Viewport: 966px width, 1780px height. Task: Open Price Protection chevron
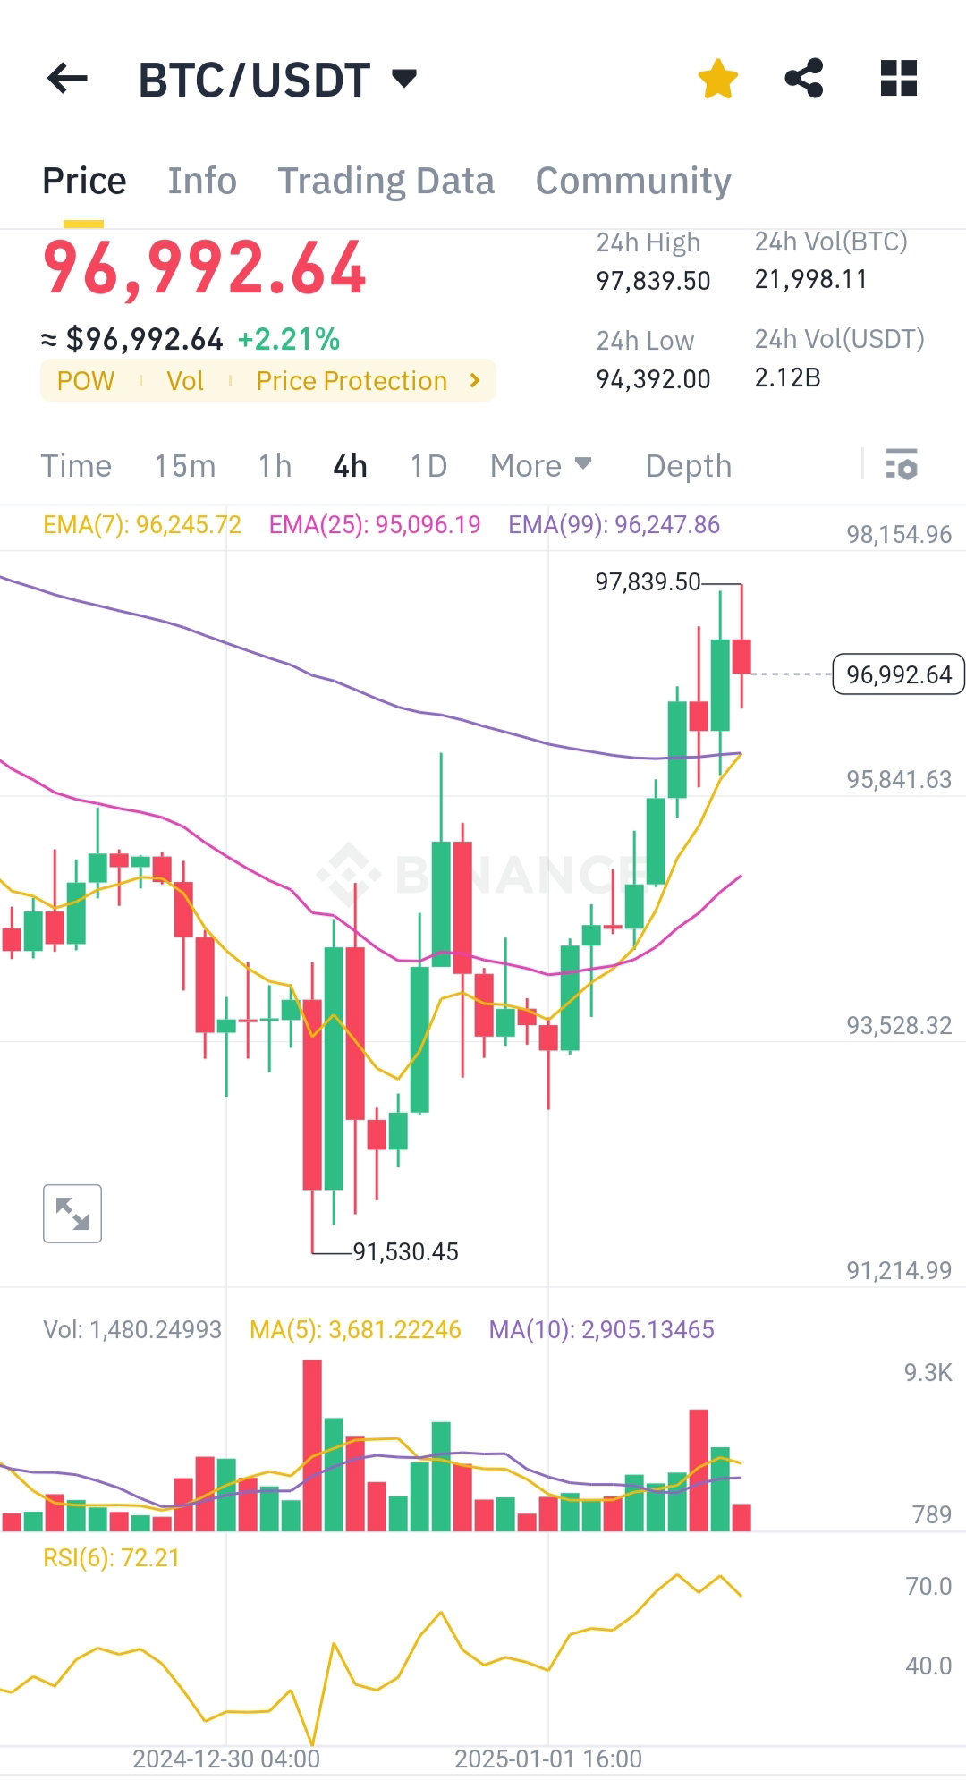[475, 381]
